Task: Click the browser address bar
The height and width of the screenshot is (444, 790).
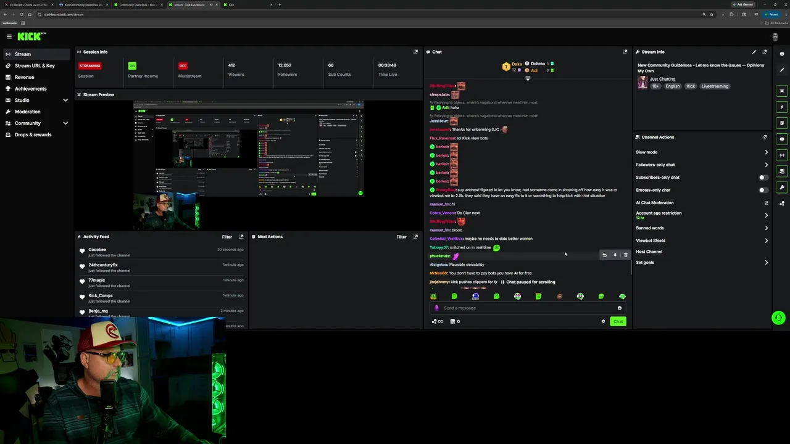Action: pos(370,14)
